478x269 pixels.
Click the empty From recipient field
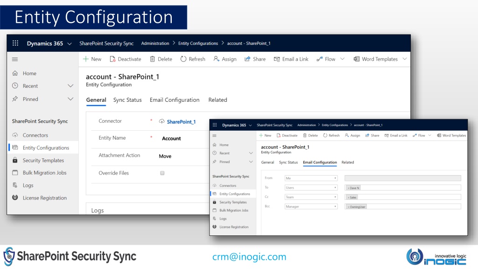coord(403,178)
